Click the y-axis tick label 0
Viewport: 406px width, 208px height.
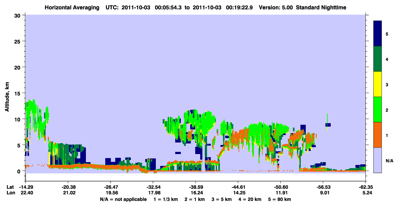[20, 171]
